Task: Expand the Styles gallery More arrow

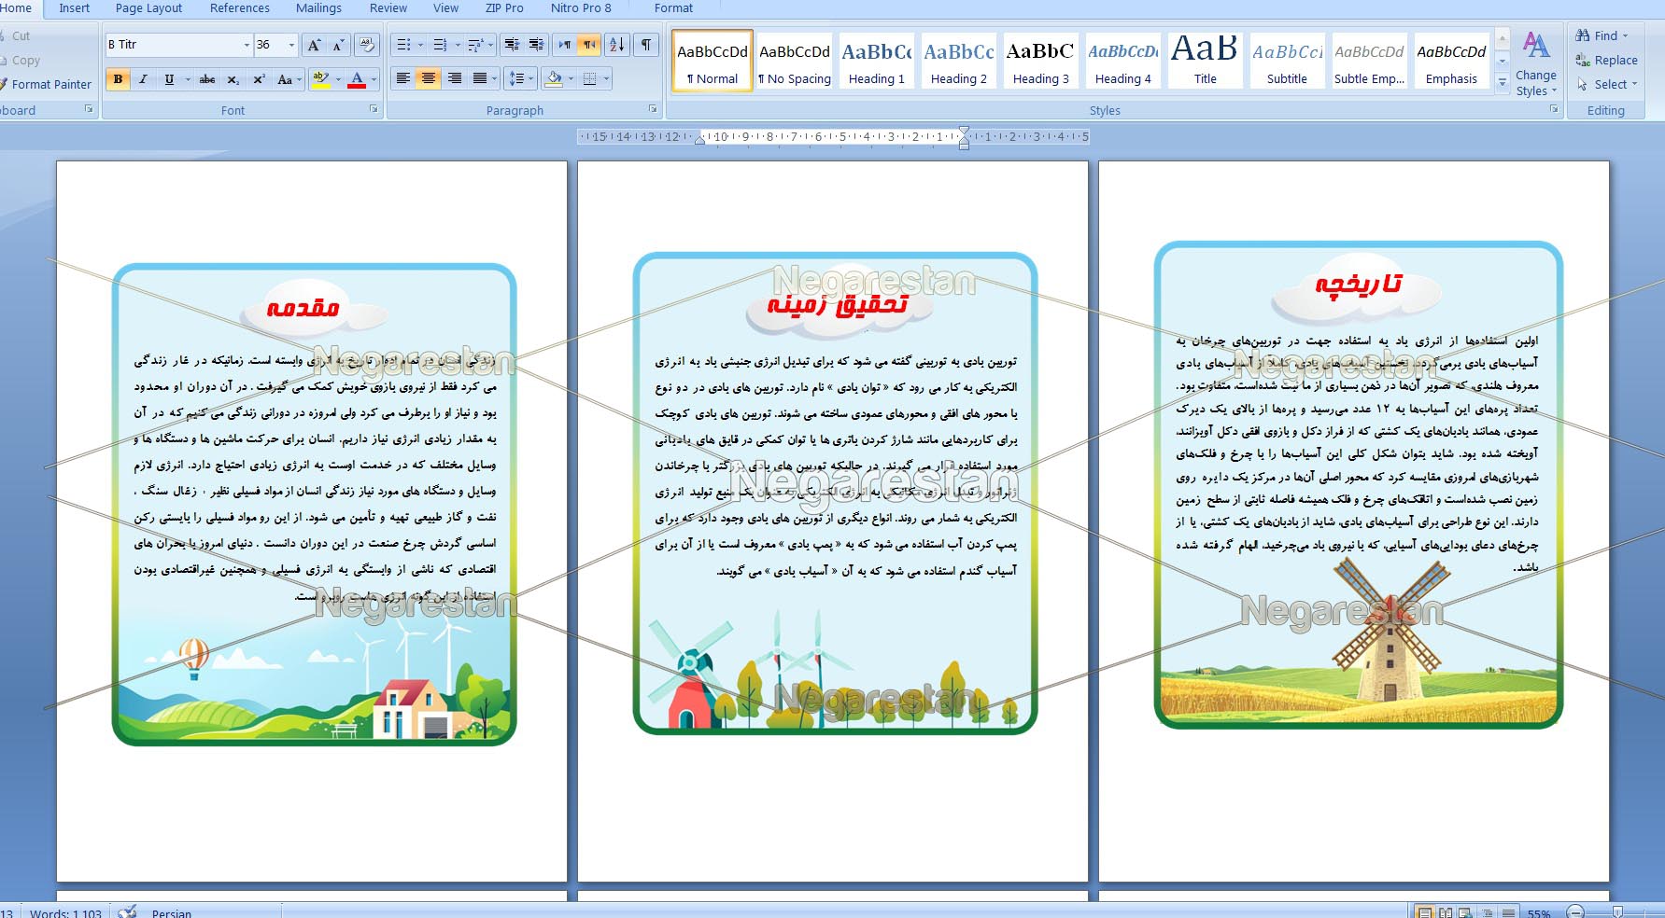Action: click(1503, 82)
